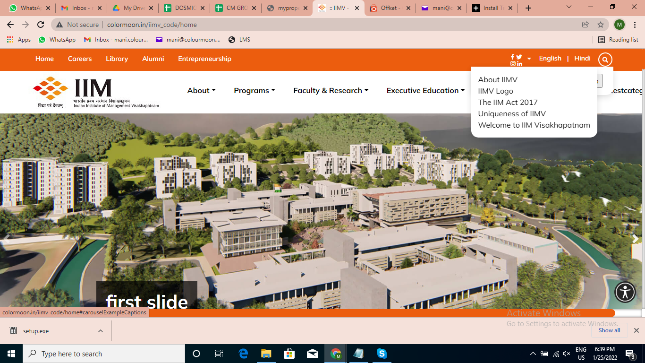Bookmark this page with the star icon
This screenshot has width=645, height=363.
click(x=601, y=25)
